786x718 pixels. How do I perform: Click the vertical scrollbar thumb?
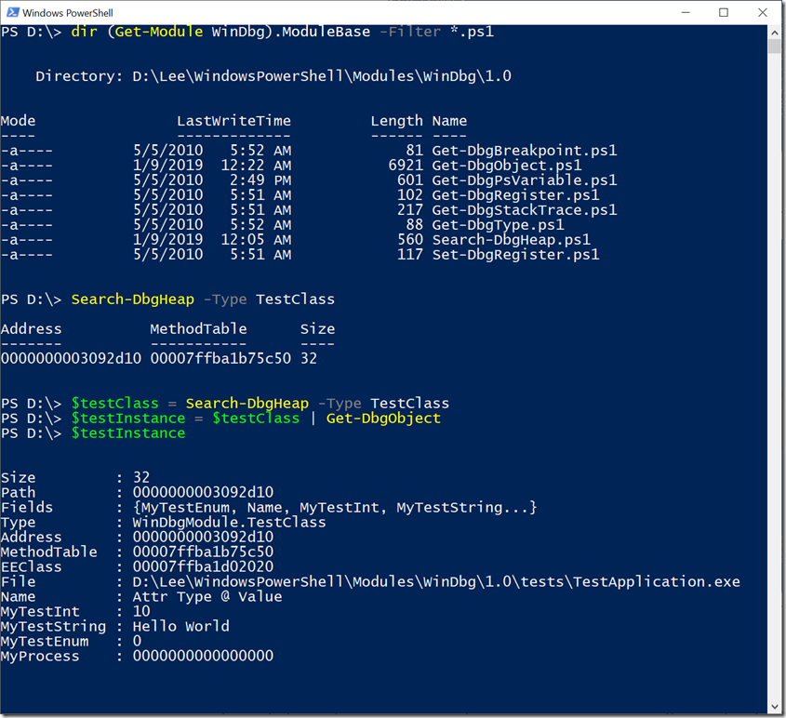point(775,47)
